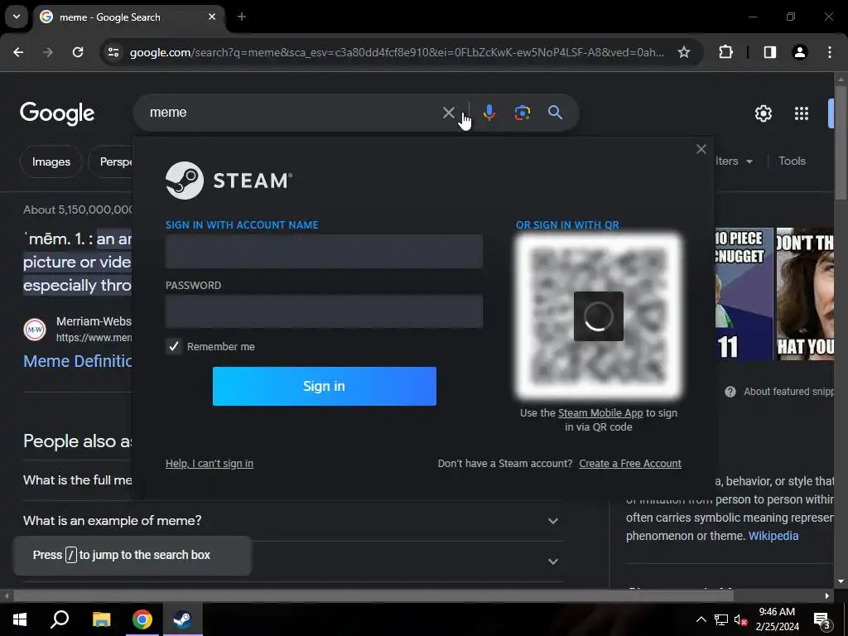Clear the search box with X

[448, 113]
